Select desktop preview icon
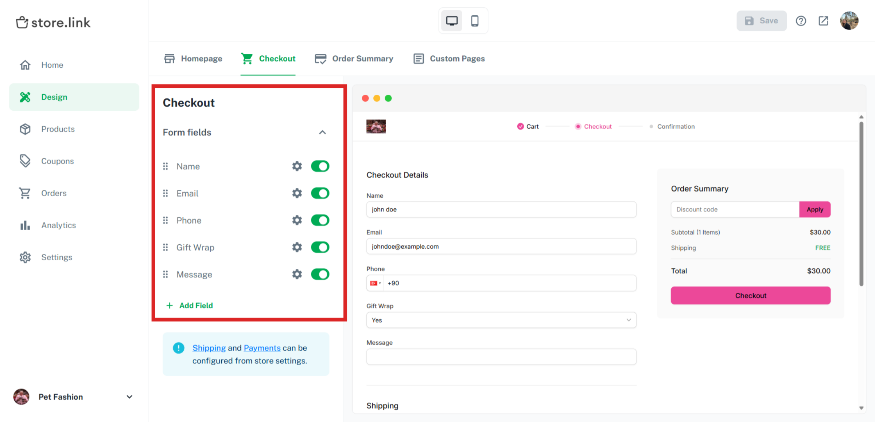The height and width of the screenshot is (422, 875). [x=452, y=21]
